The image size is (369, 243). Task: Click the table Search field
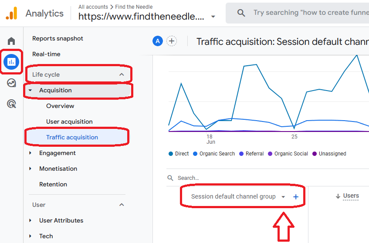pos(218,178)
